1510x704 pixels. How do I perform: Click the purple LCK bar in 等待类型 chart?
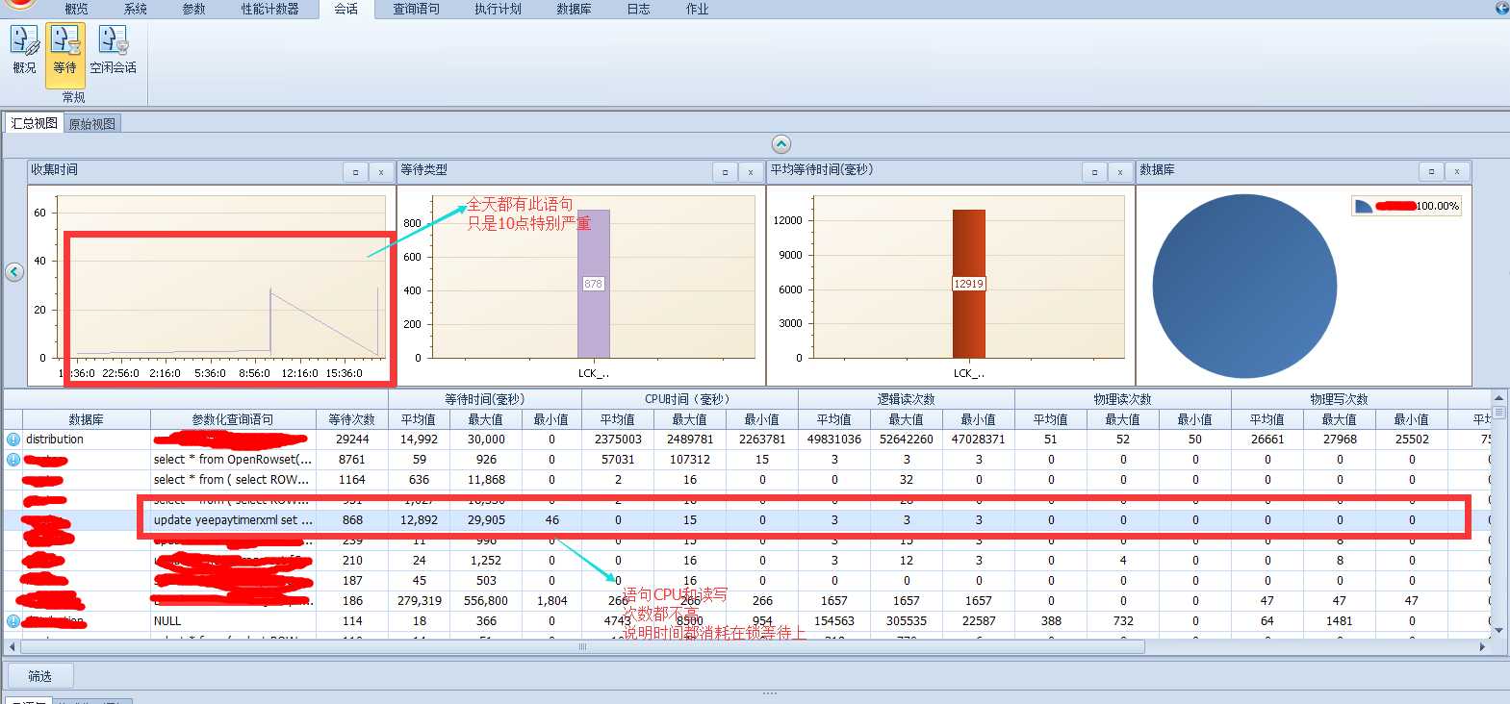pos(594,284)
